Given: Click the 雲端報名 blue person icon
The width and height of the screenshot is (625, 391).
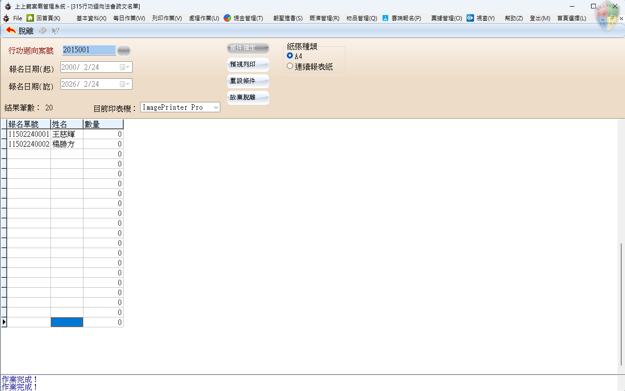Looking at the screenshot, I should click(x=385, y=18).
